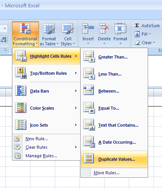Click the Top/Bottom Rules icon
Image resolution: width=162 pixels, height=189 pixels.
point(21,73)
